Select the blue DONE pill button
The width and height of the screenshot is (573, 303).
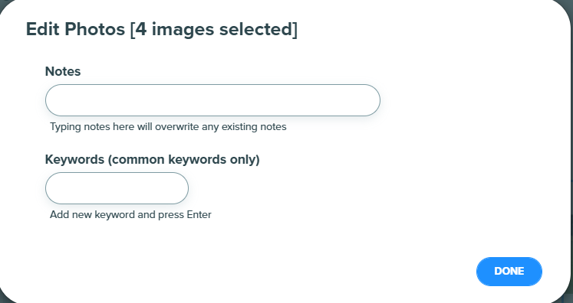tap(509, 272)
